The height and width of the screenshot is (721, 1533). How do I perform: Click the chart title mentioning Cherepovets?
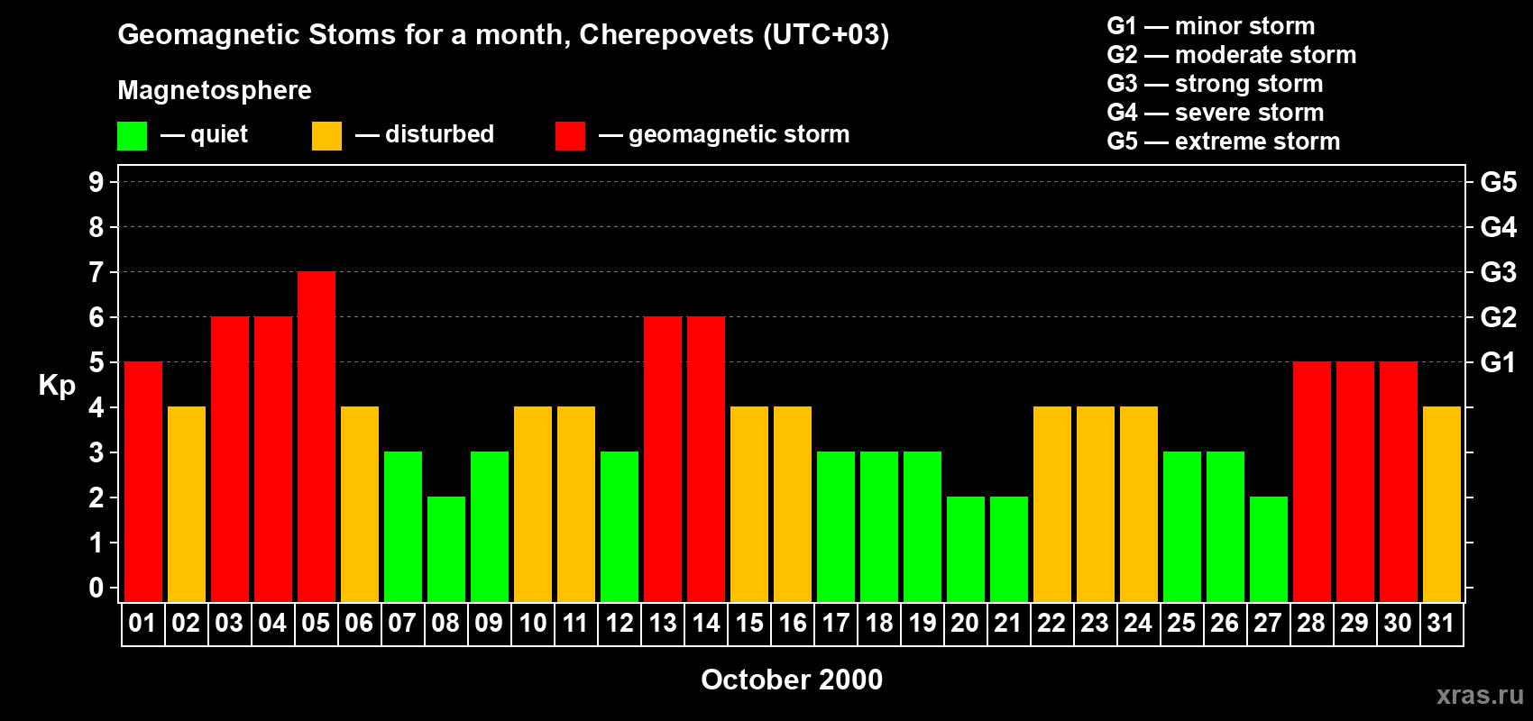(x=503, y=35)
